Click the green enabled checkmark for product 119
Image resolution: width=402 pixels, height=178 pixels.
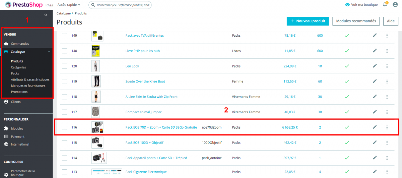click(347, 81)
